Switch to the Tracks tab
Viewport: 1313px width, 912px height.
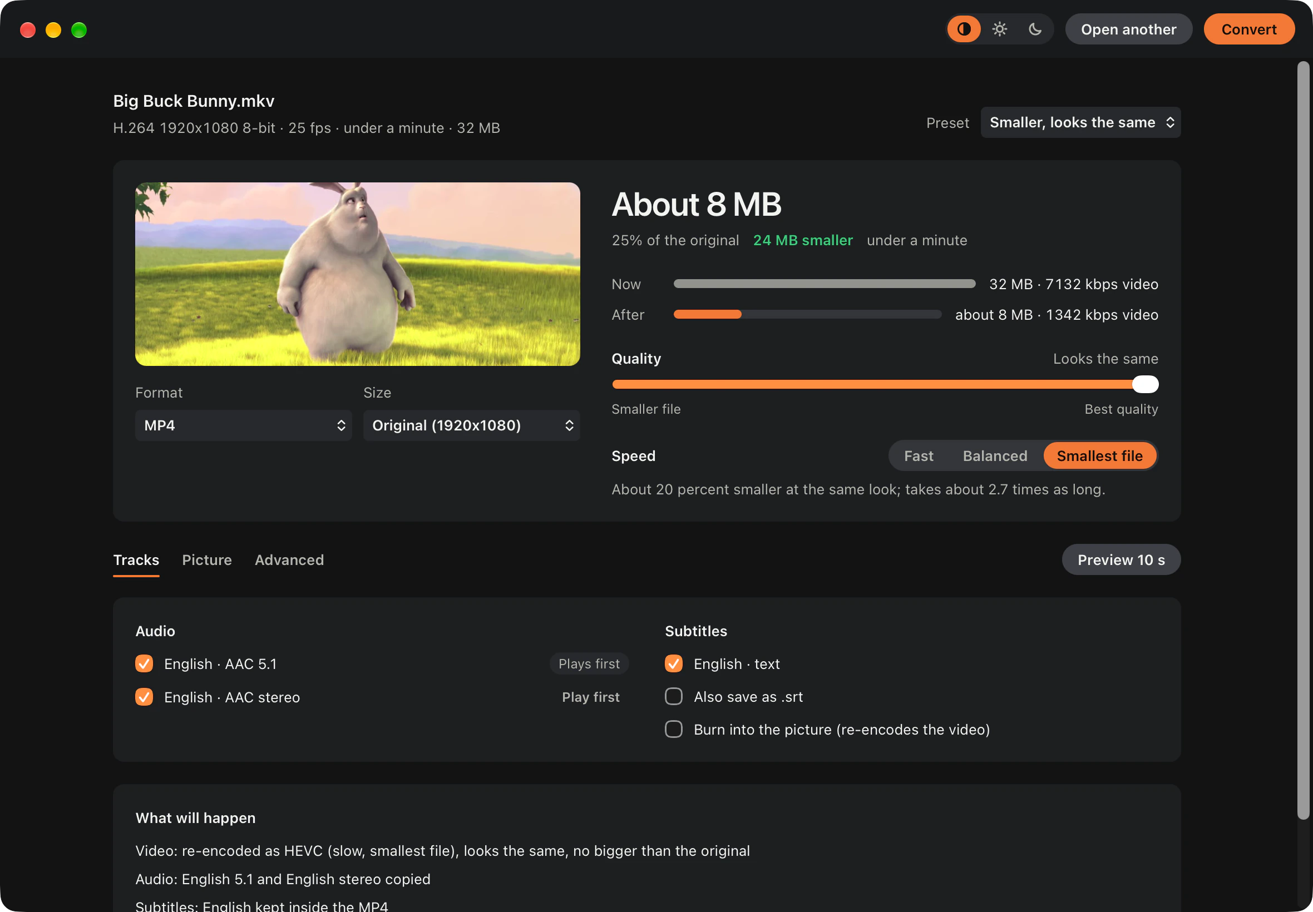[x=136, y=560]
